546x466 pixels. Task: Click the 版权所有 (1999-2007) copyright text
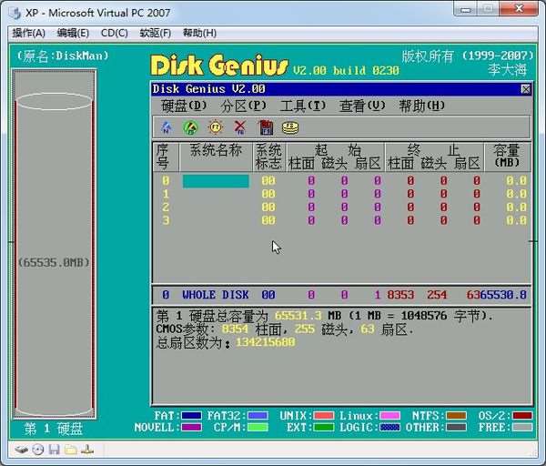tap(468, 56)
